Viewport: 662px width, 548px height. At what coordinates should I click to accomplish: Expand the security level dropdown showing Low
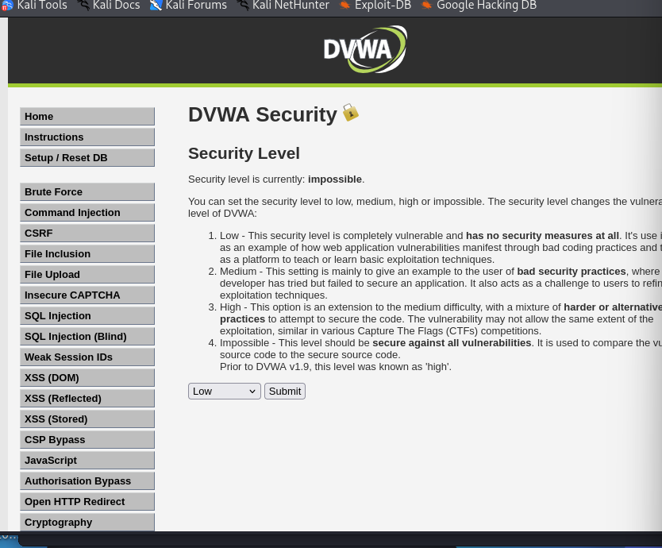point(224,392)
